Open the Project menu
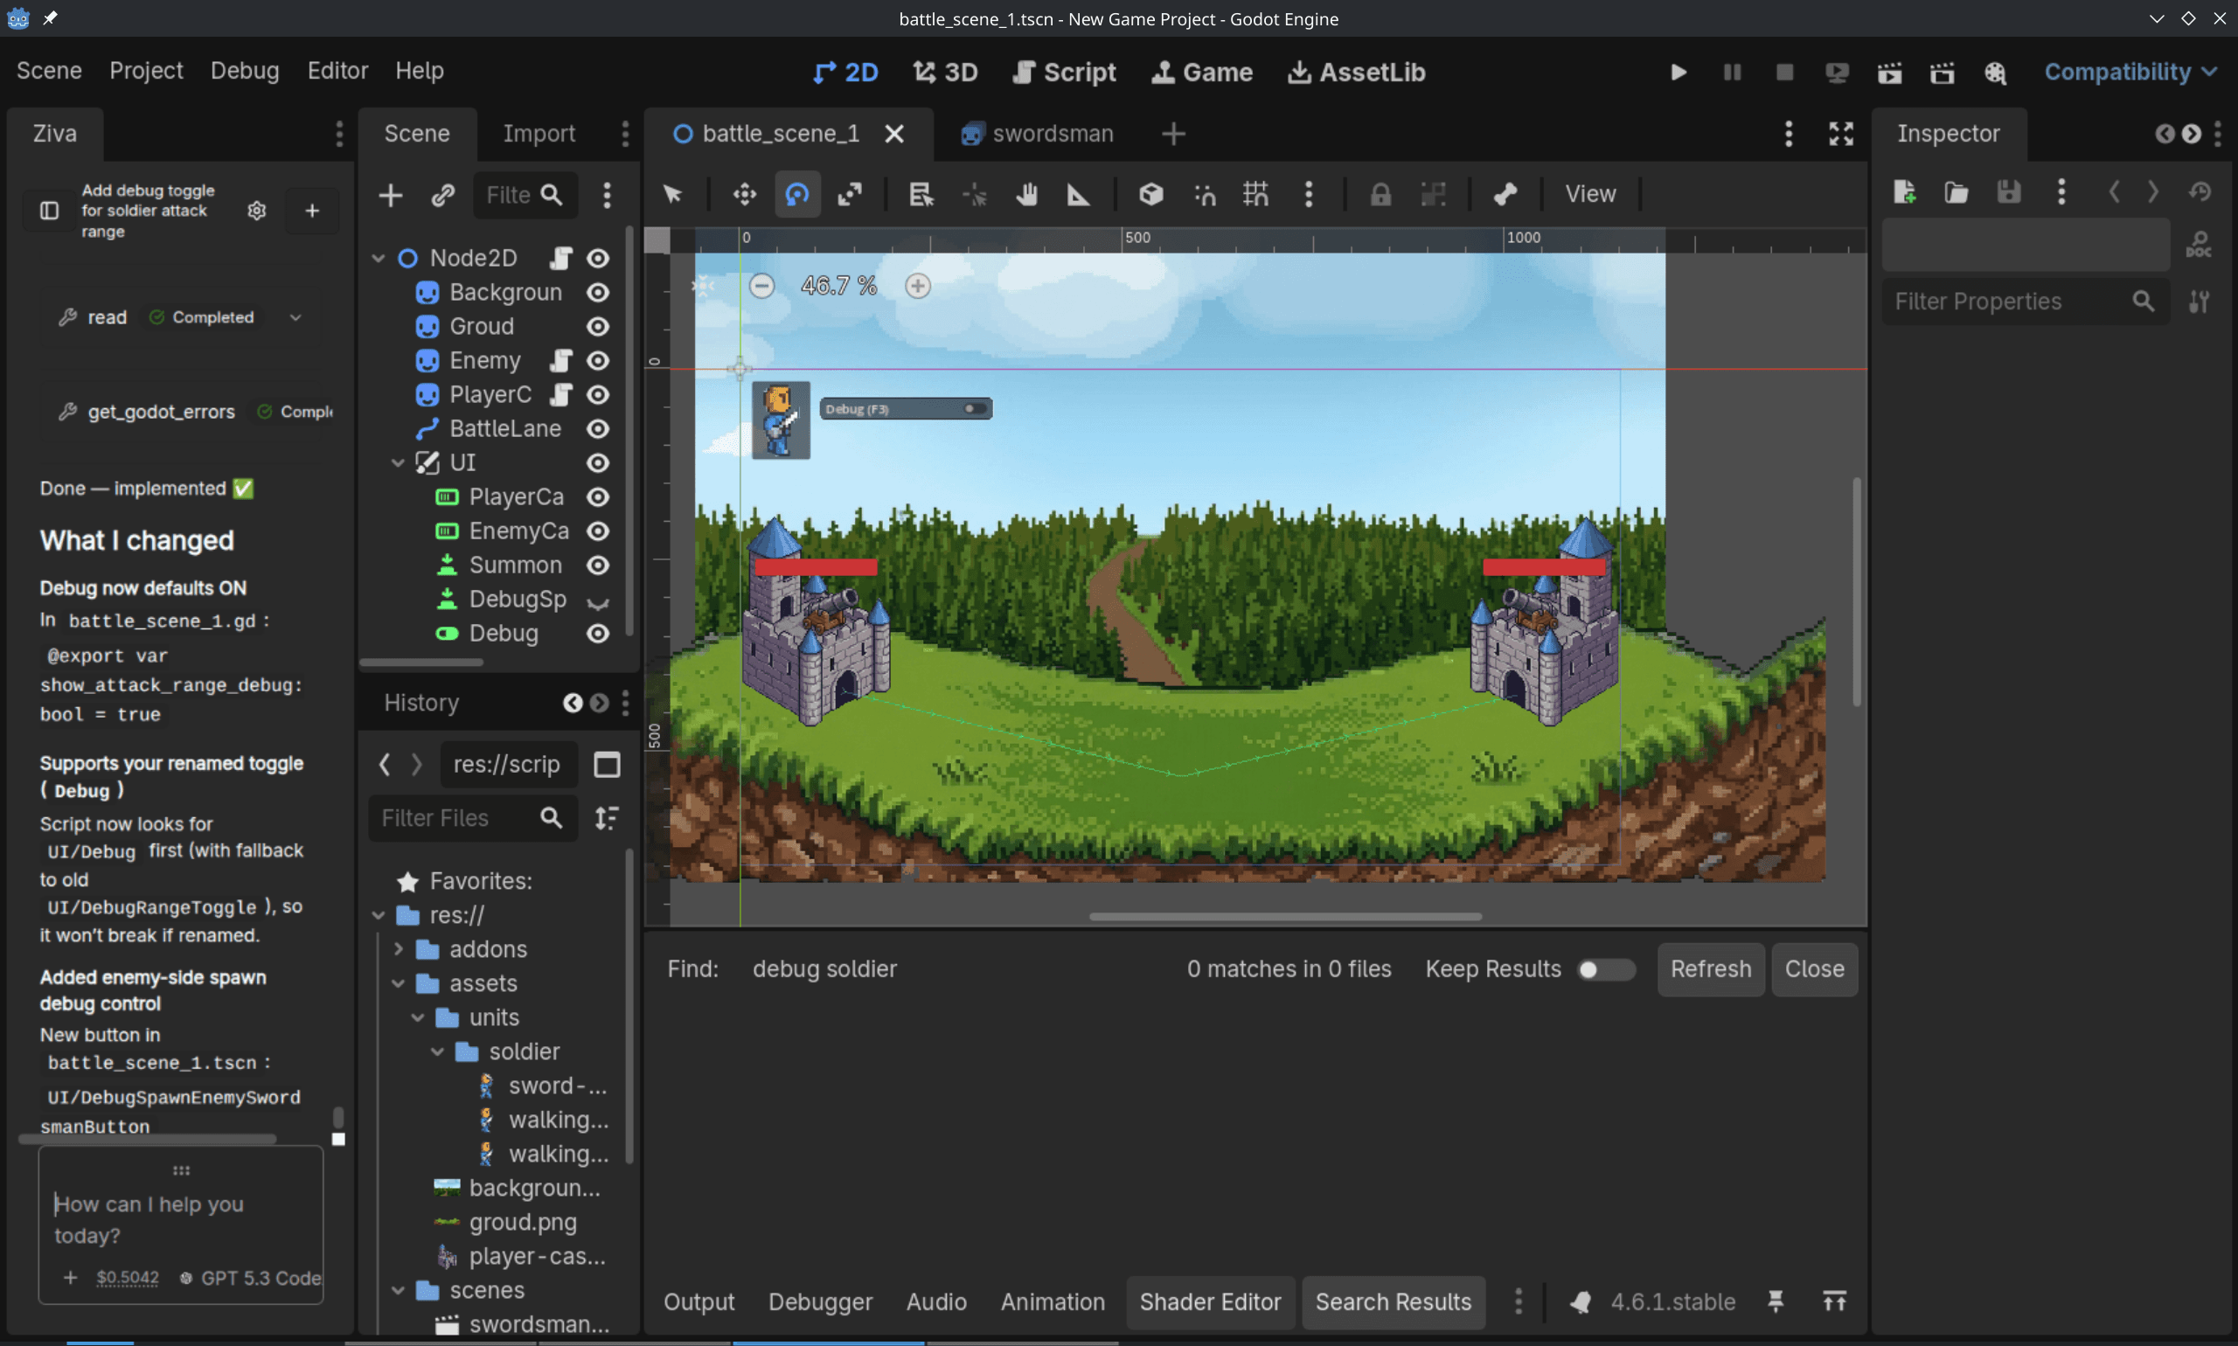 point(146,71)
